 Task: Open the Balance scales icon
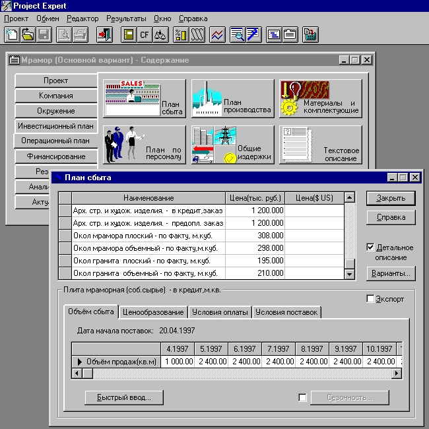pos(160,34)
